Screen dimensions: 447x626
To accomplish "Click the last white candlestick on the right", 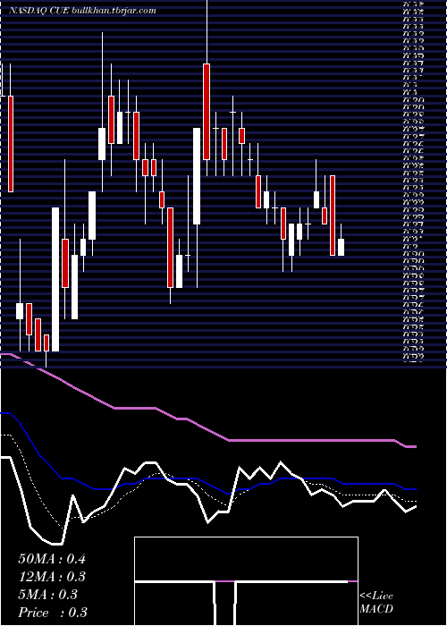I will (x=342, y=248).
